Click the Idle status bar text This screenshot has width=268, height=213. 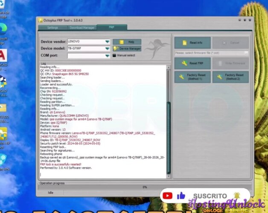click(51, 193)
